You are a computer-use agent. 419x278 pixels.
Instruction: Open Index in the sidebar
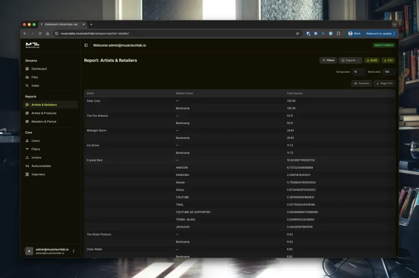35,85
